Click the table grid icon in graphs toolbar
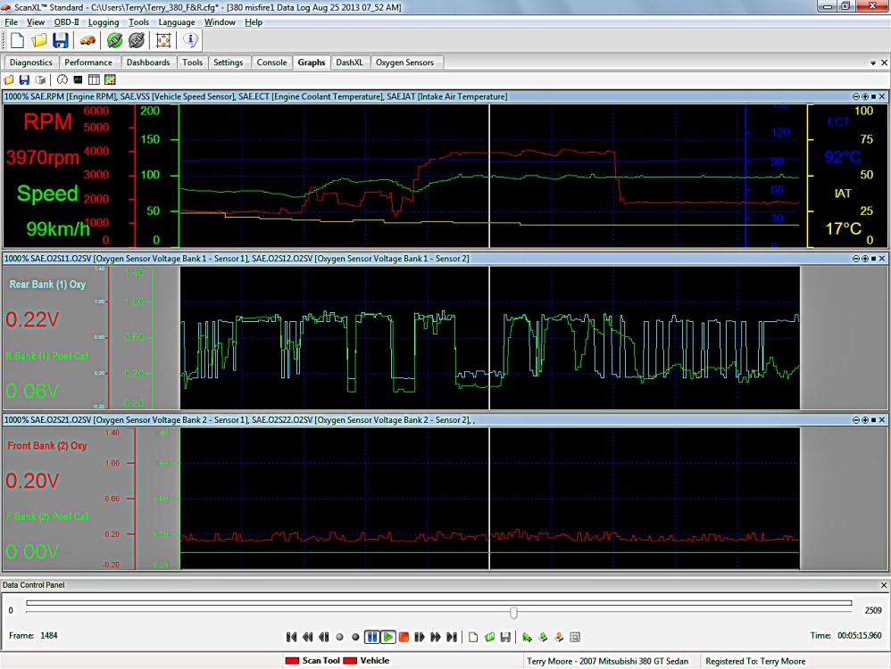Image resolution: width=891 pixels, height=669 pixels. coord(94,79)
